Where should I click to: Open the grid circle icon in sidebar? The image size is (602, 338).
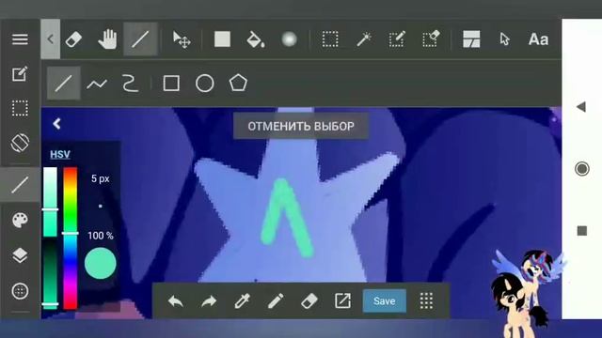[x=20, y=291]
